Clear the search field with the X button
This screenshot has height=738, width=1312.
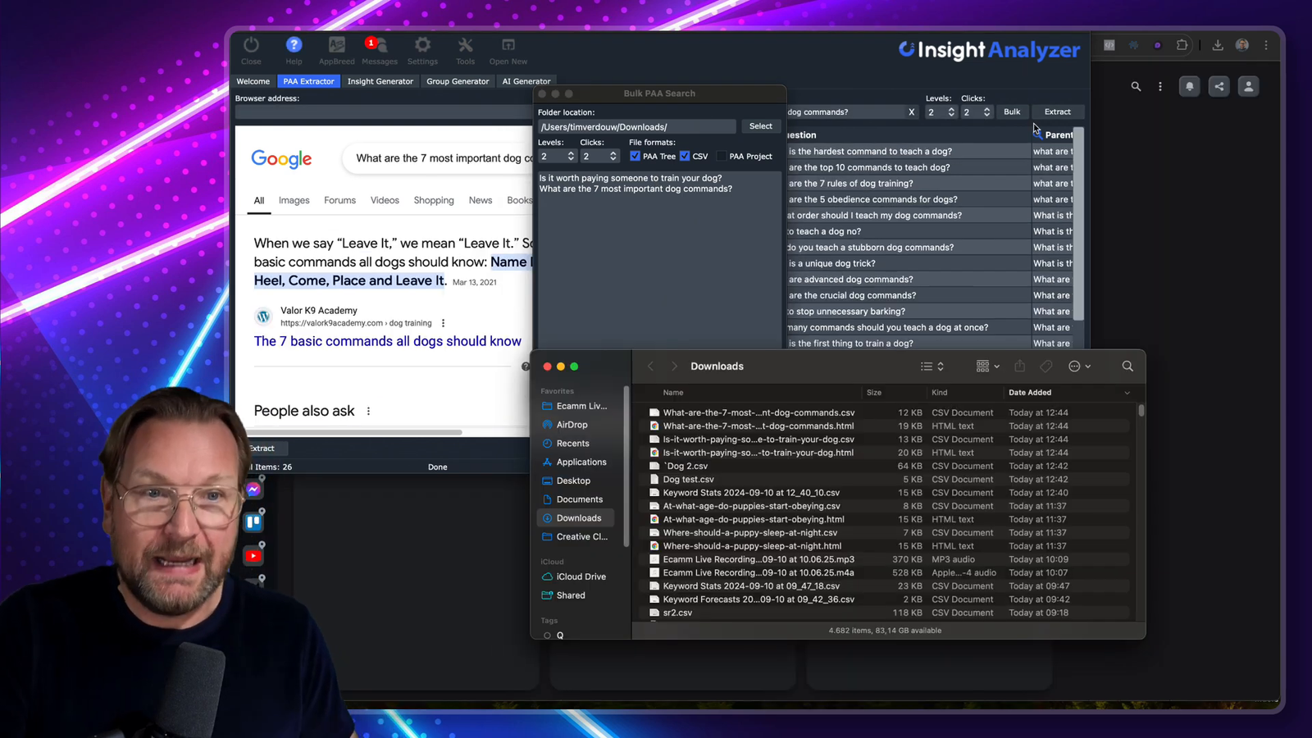(911, 112)
